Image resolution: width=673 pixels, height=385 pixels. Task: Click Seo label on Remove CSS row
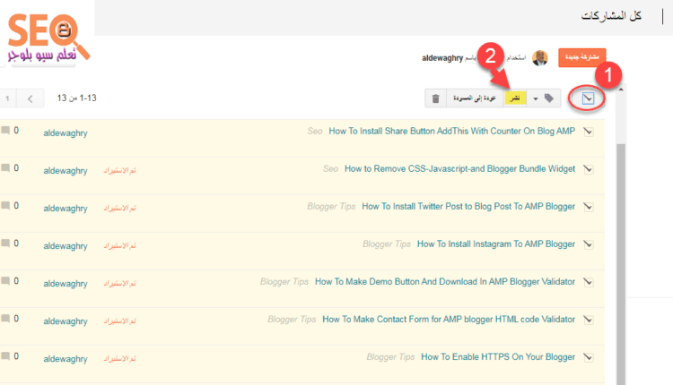click(x=330, y=168)
